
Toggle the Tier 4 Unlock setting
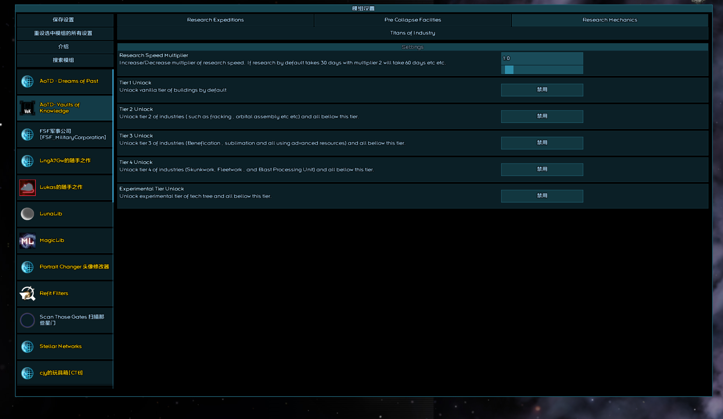click(x=542, y=169)
